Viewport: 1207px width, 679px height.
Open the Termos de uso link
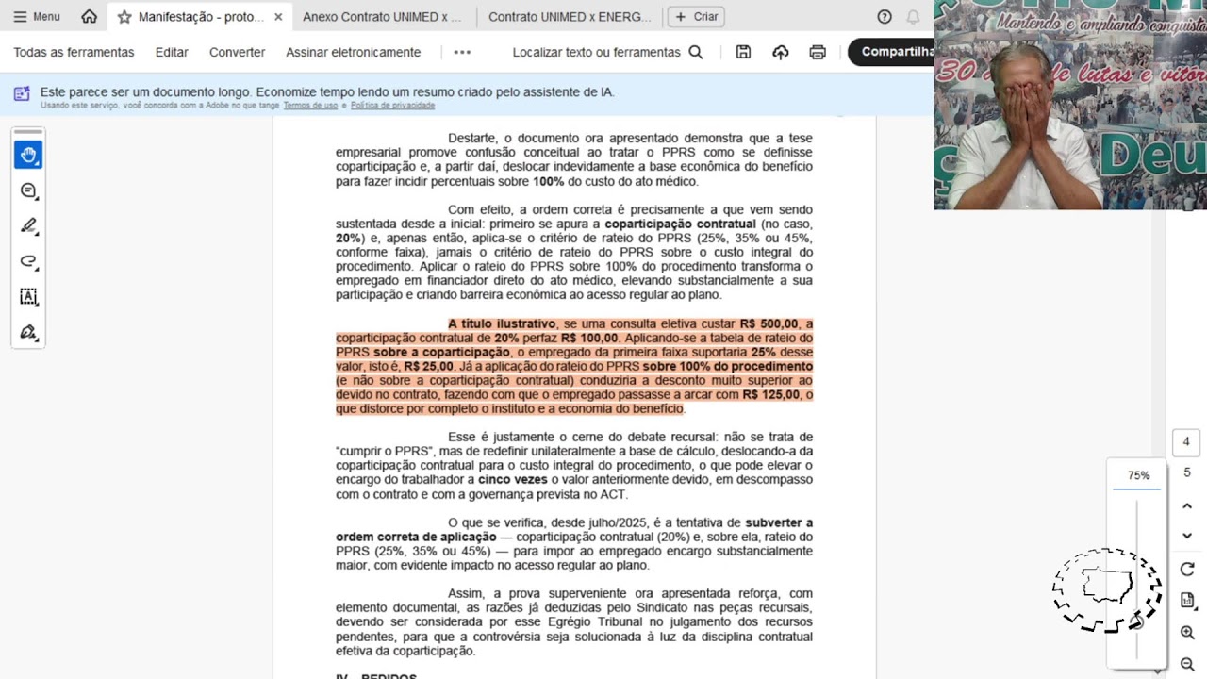(310, 106)
